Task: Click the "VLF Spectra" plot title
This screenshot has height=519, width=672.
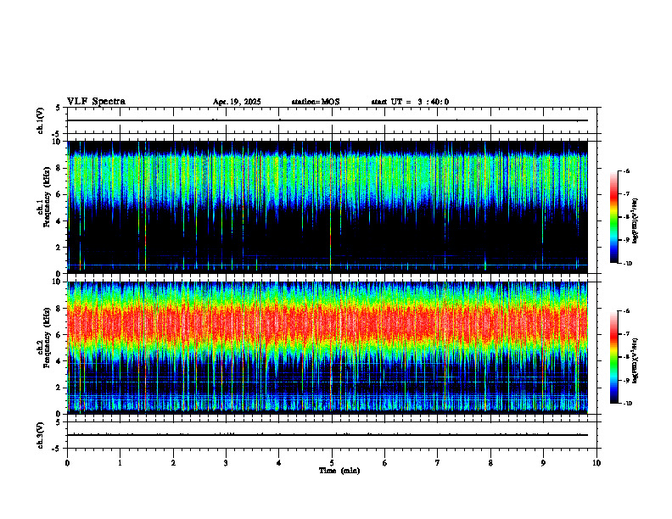Action: [96, 102]
